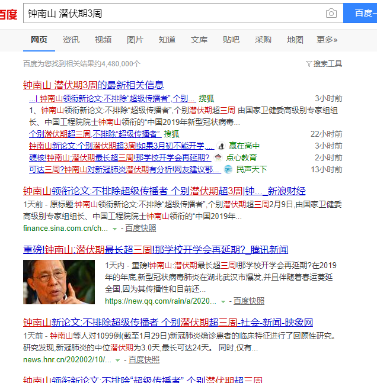The width and height of the screenshot is (377, 383).
Task: Switch to the 网页 tab
Action: click(39, 40)
